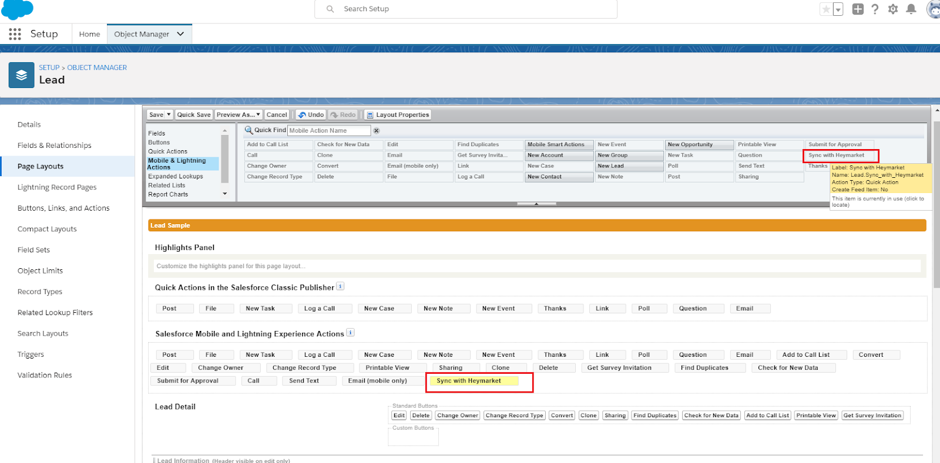Select Report Charts in palette category list
940x463 pixels.
(x=168, y=194)
